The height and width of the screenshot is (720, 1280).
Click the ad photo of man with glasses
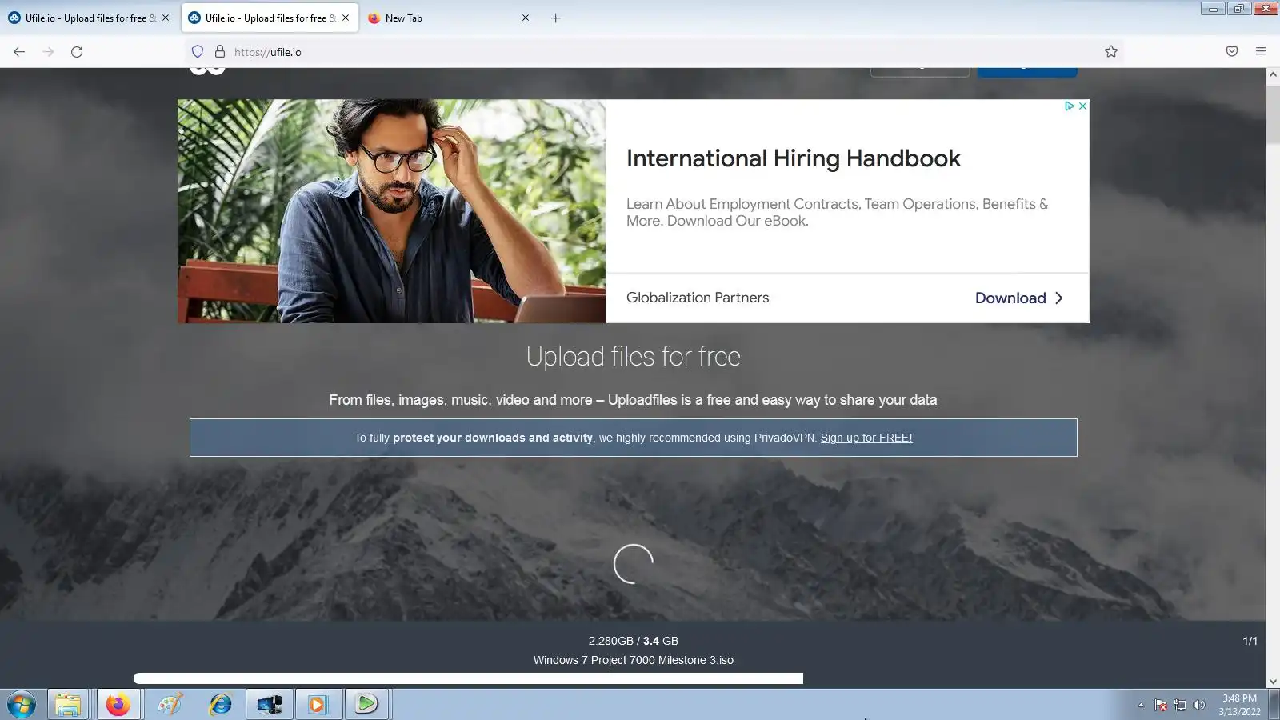click(x=391, y=211)
